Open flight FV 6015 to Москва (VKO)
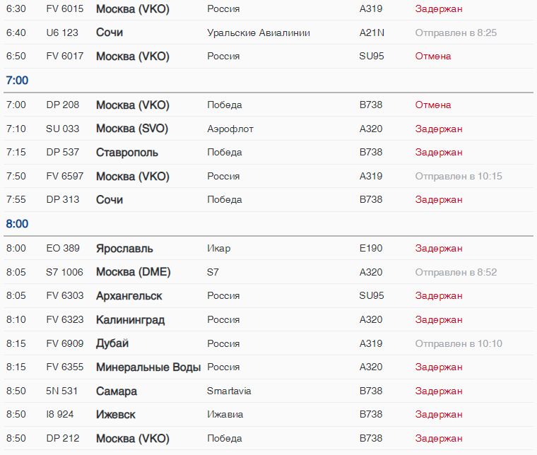This screenshot has width=537, height=455. 268,9
